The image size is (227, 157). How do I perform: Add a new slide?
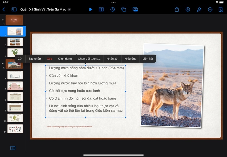pos(13,148)
